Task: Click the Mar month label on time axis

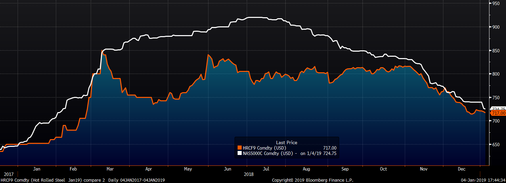Action: coord(110,169)
